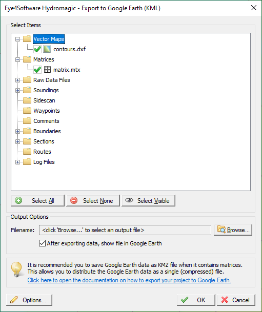262x312 pixels.
Task: Click the lightbulb tip icon
Action: click(16, 269)
